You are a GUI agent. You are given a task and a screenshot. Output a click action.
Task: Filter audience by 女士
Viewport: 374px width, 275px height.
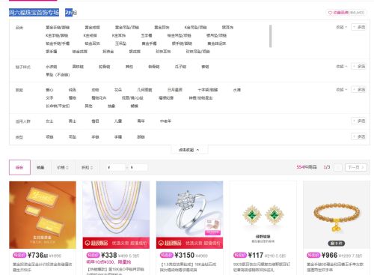49,121
